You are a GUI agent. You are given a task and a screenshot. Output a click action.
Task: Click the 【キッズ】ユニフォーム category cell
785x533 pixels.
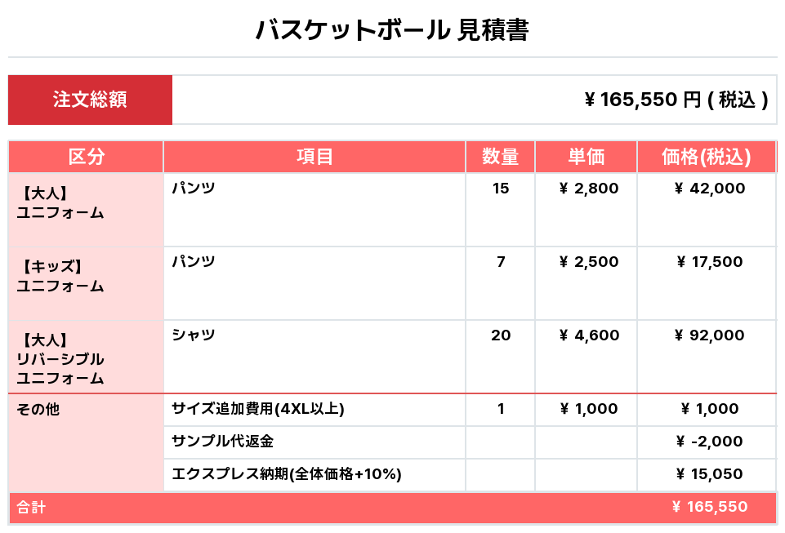click(61, 276)
